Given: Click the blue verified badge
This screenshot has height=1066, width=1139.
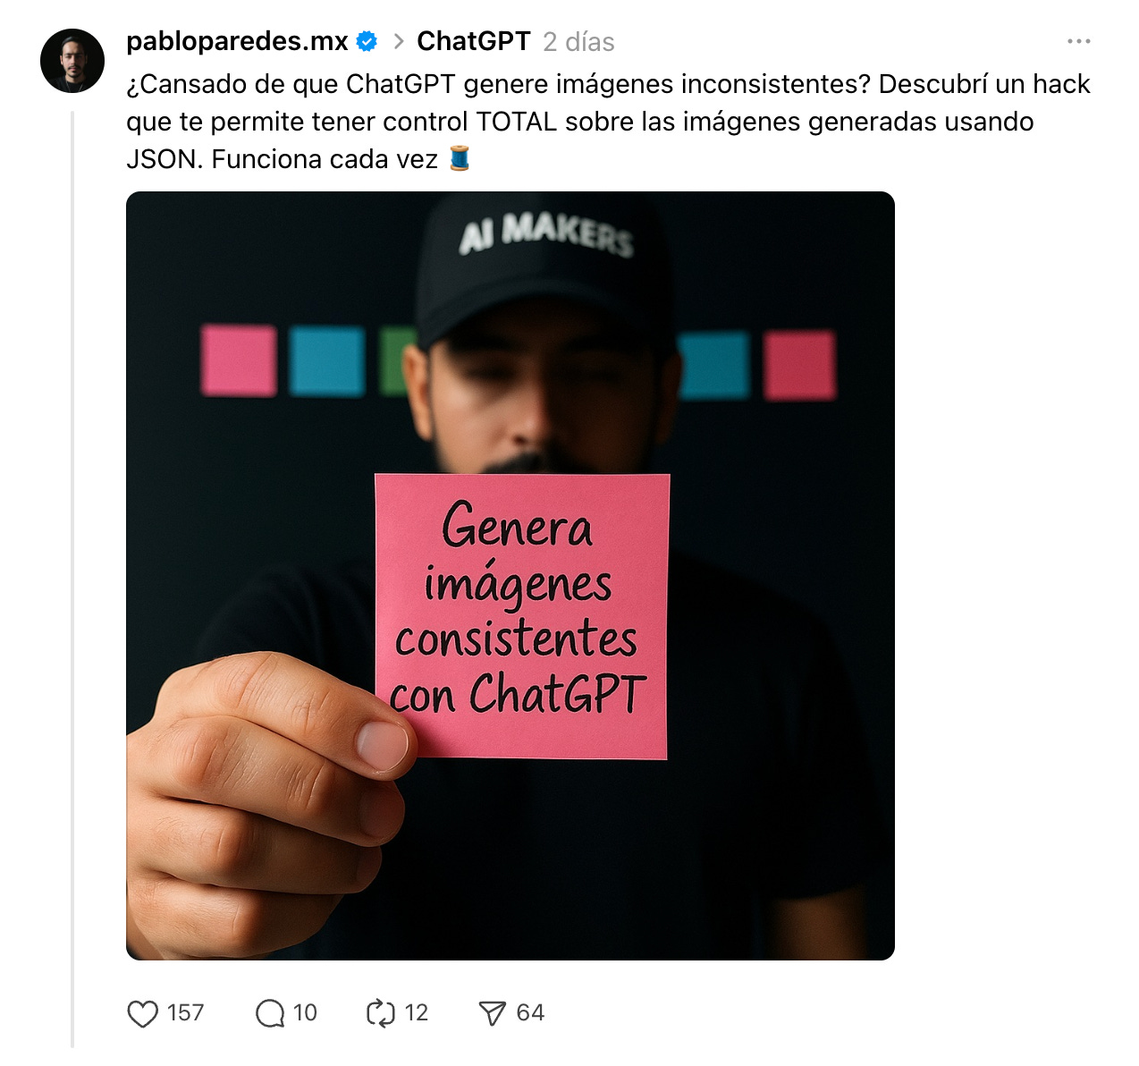Looking at the screenshot, I should click(367, 41).
